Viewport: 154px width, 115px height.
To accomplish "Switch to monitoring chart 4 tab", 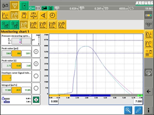I will pyautogui.click(x=52, y=25).
